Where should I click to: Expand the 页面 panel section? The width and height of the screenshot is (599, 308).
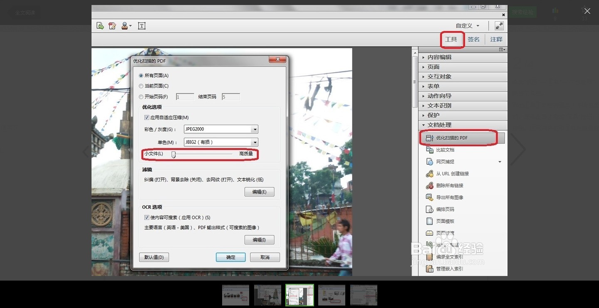(463, 67)
